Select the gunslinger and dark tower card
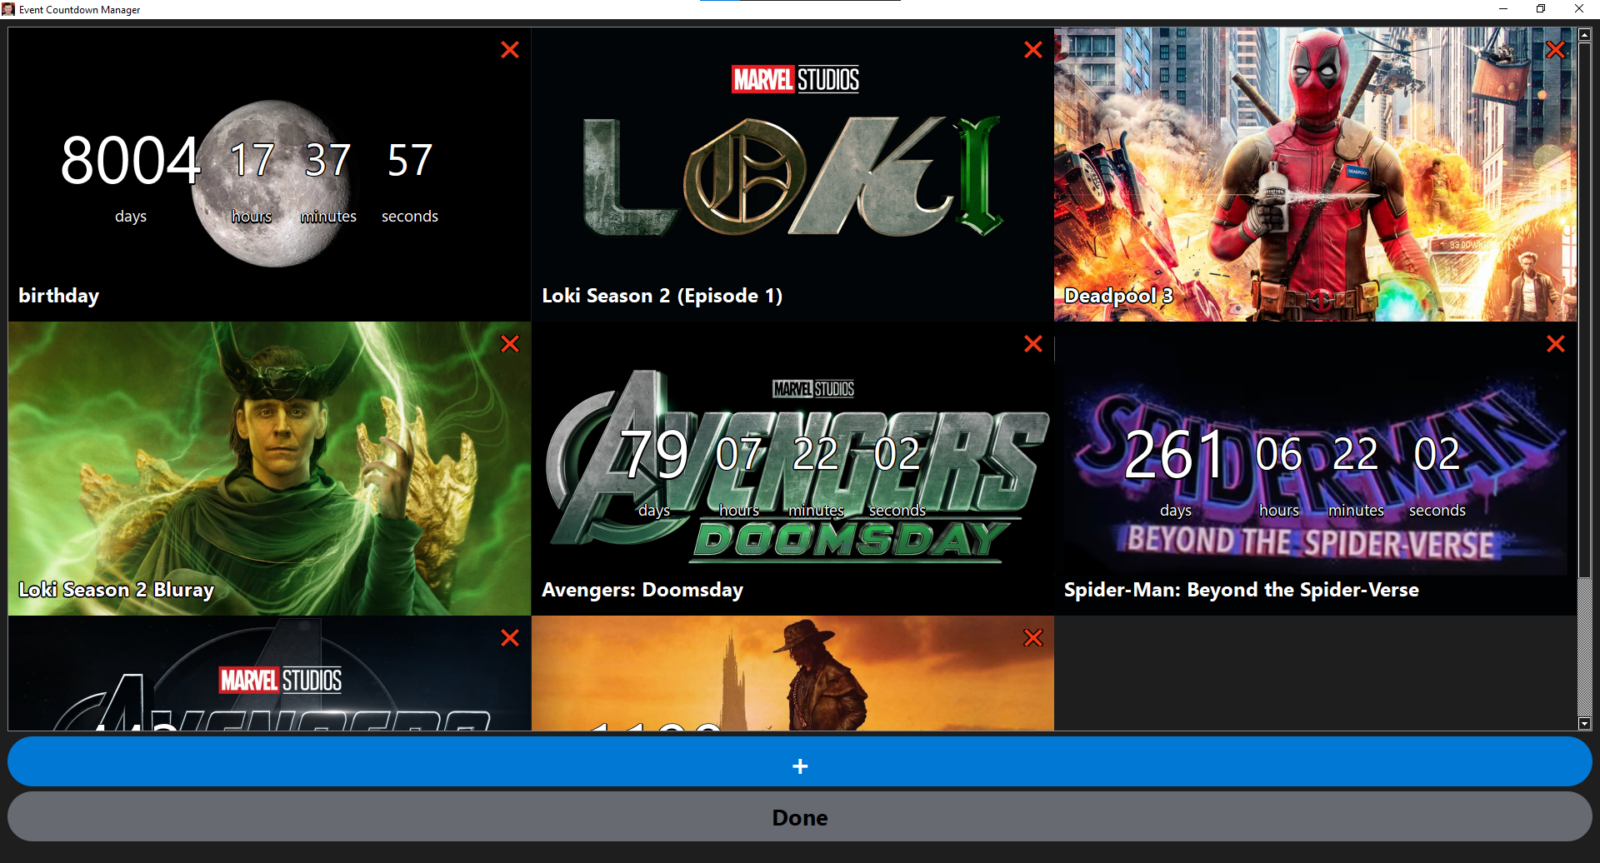 pyautogui.click(x=792, y=673)
